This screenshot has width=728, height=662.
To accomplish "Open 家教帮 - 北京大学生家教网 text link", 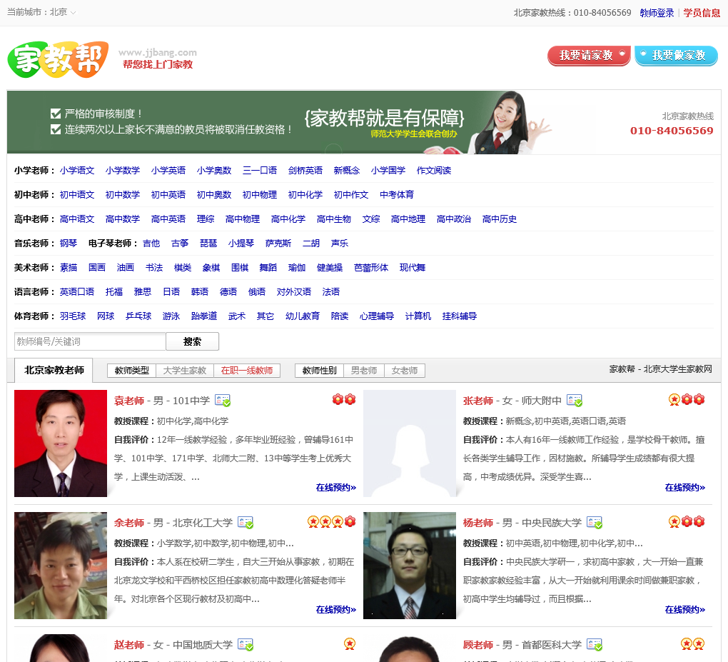I will point(661,369).
